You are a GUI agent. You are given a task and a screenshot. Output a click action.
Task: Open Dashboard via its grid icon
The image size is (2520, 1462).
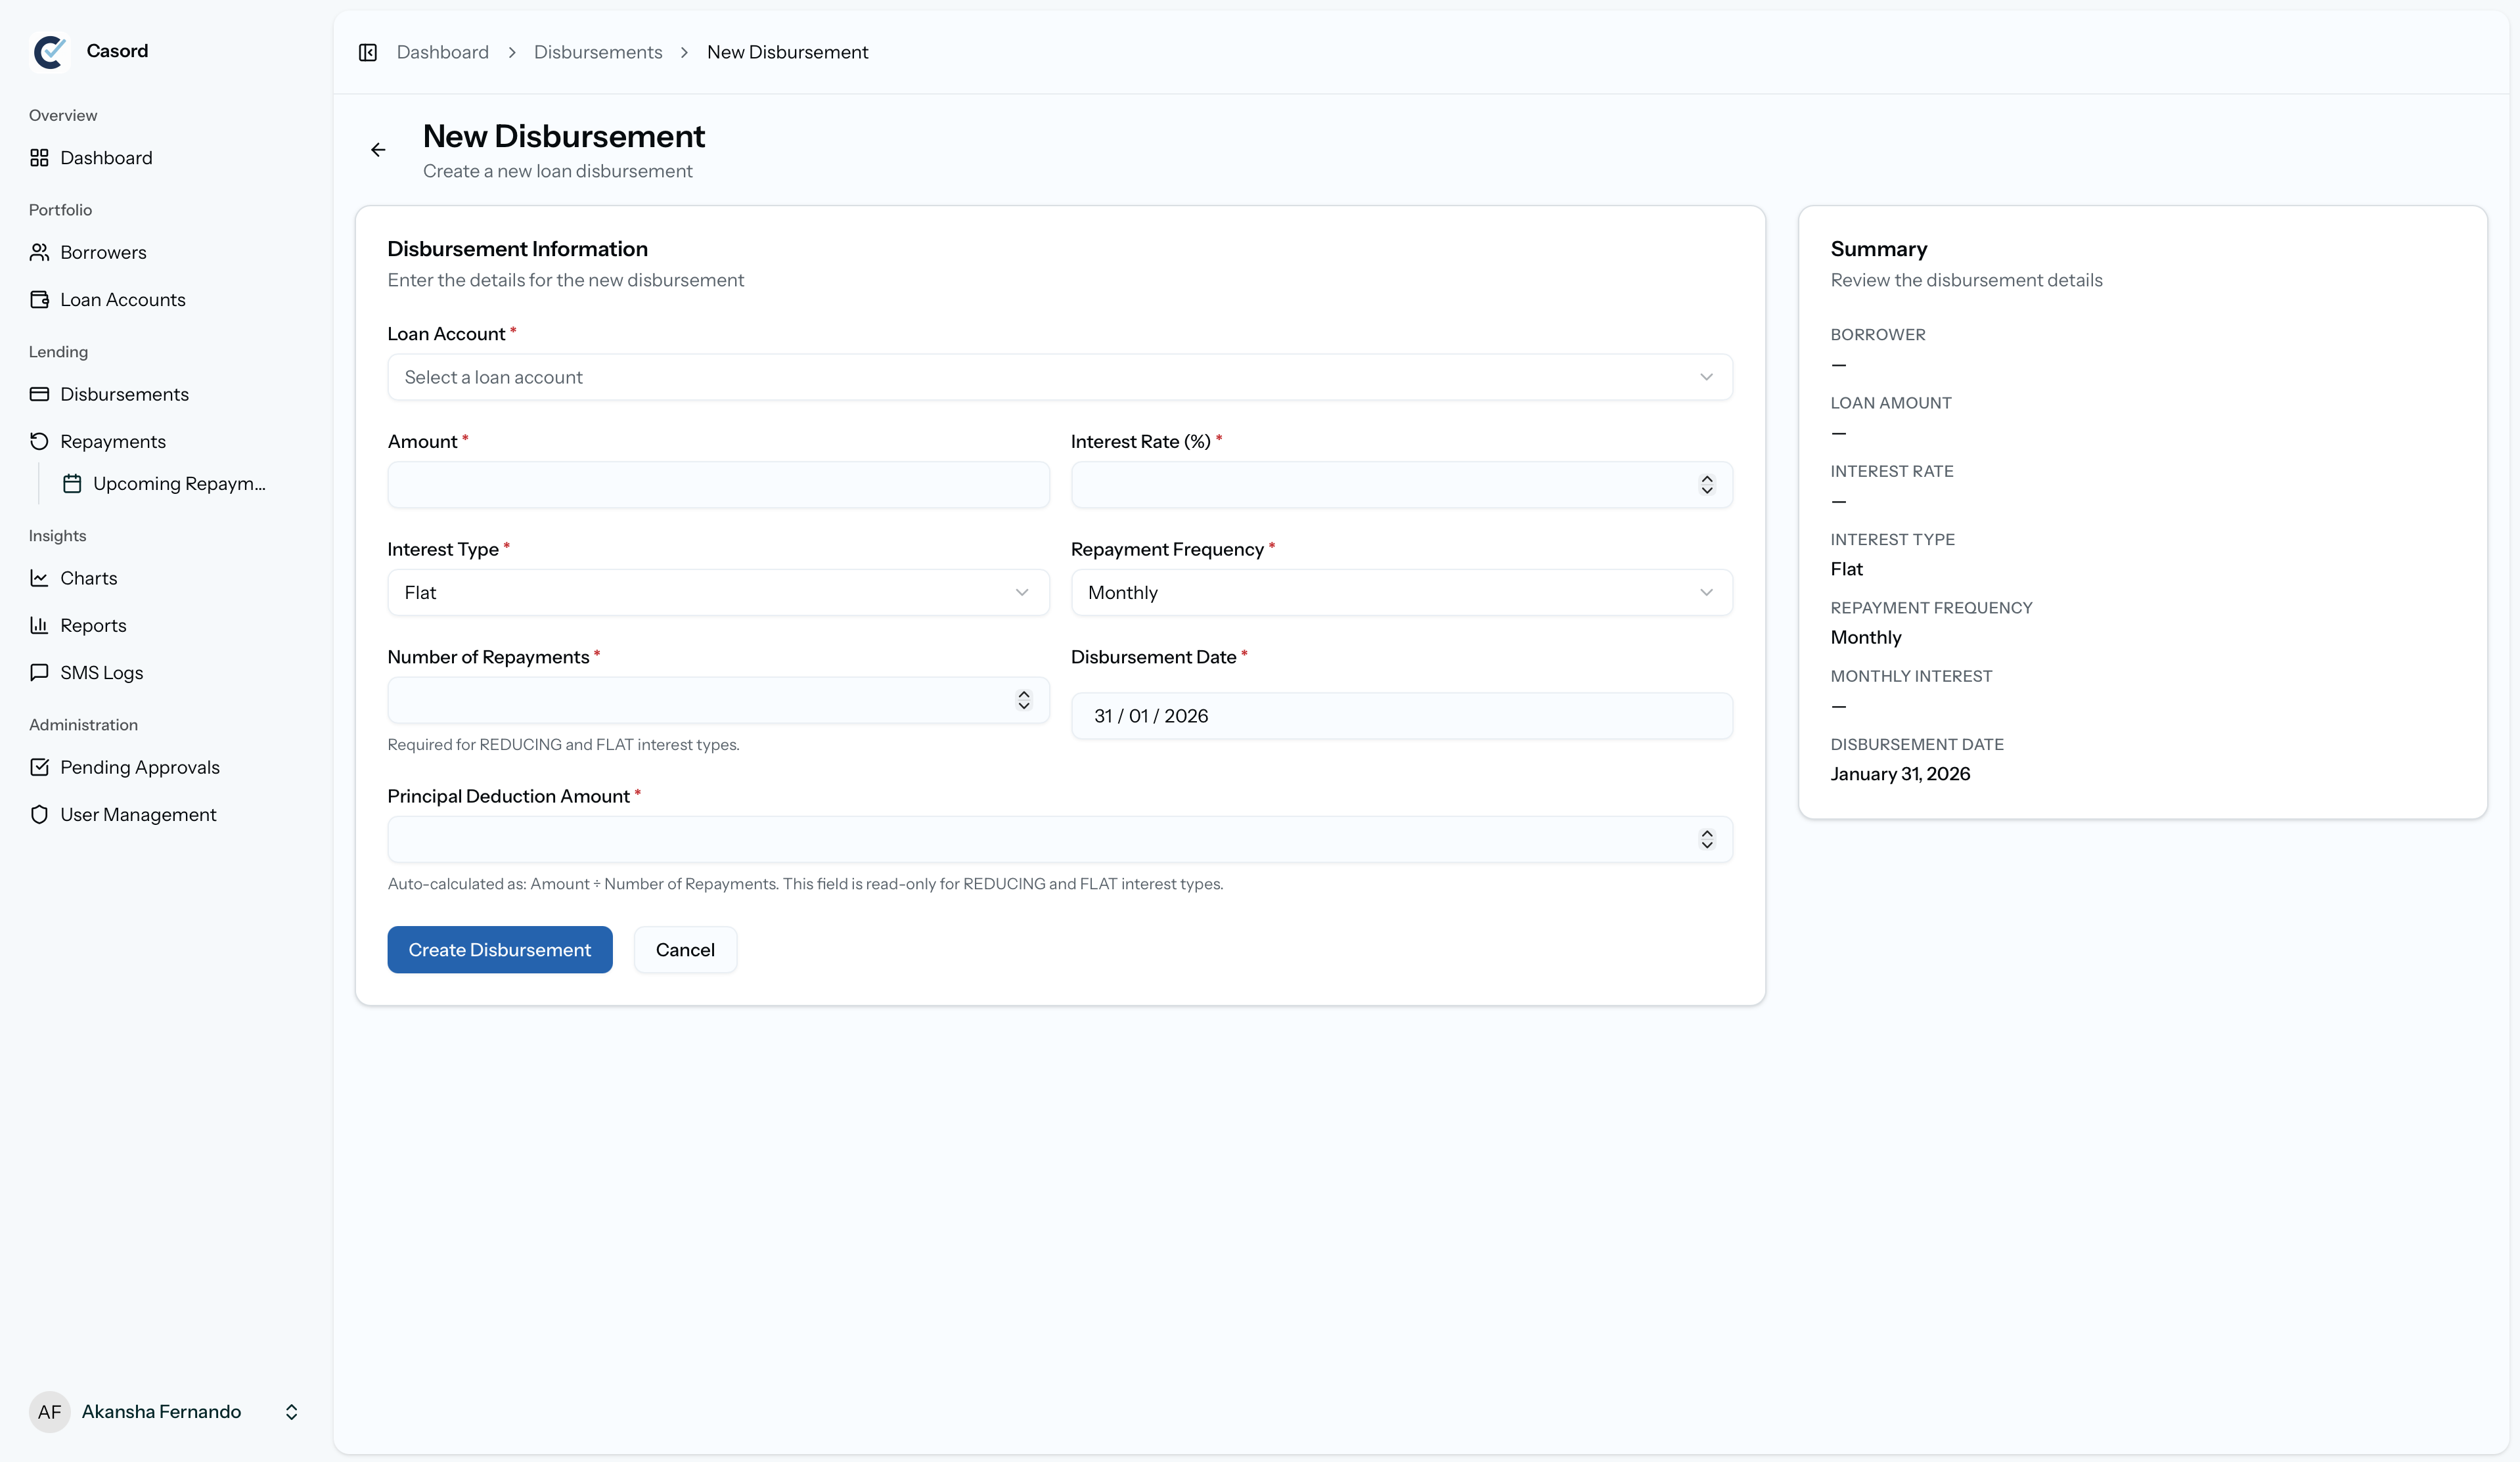pyautogui.click(x=39, y=158)
